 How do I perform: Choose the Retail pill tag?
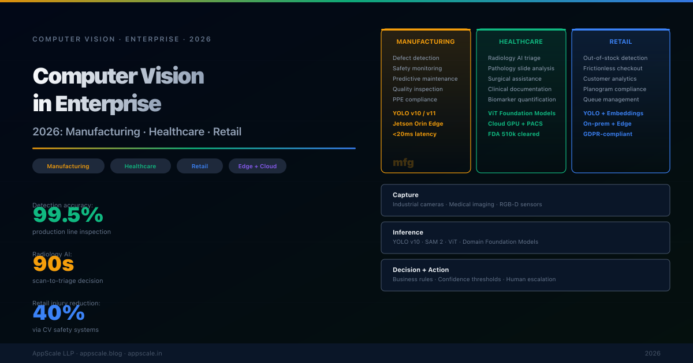[x=200, y=166]
